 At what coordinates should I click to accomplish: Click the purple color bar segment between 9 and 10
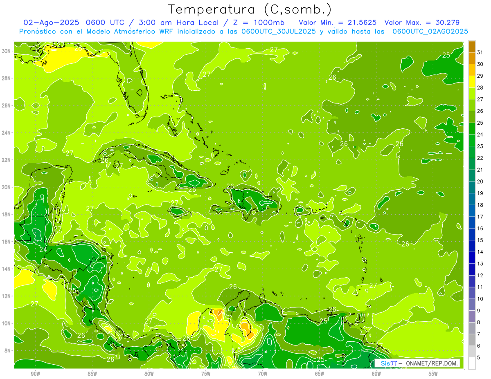472,305
